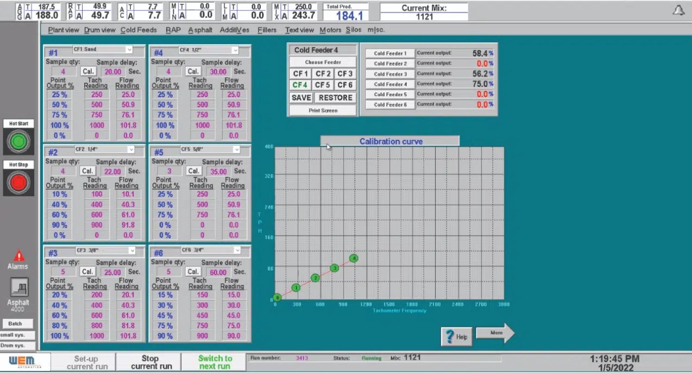Click SAVE in the Cold Feeder 4 panel
Screen dimensions: 692x373
pos(301,98)
